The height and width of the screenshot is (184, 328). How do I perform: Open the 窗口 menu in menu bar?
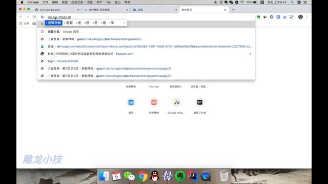point(118,2)
